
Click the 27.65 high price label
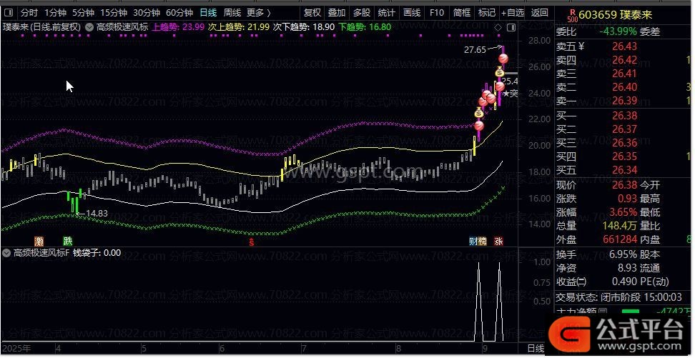pos(474,50)
